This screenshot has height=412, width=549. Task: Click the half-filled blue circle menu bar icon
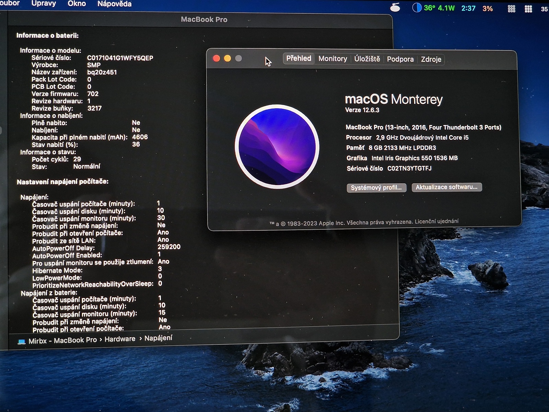417,8
